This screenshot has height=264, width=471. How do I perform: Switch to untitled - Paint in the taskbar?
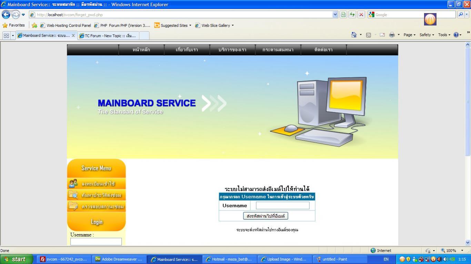pos(340,259)
